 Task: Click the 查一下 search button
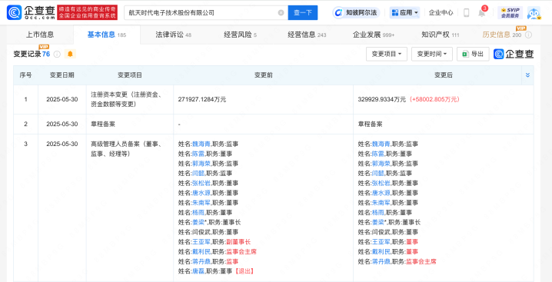coord(303,12)
